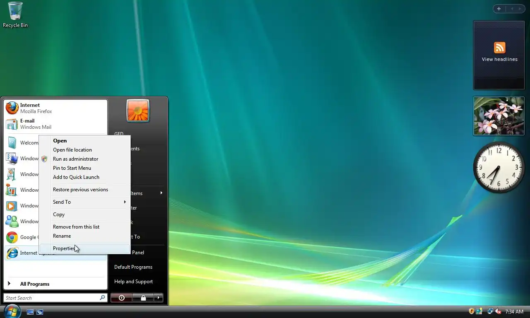Expand the Recent Items arrow
This screenshot has height=318, width=530.
(161, 193)
